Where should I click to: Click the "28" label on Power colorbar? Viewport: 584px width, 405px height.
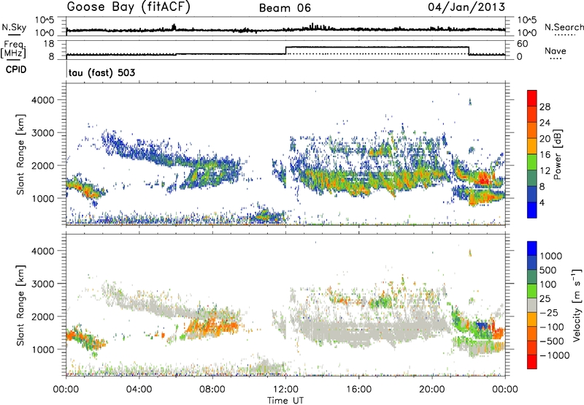click(545, 107)
